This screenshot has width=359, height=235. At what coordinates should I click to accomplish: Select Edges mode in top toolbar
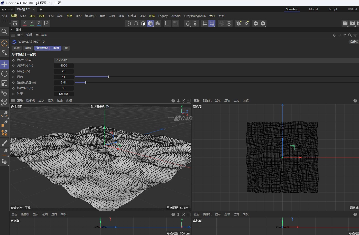click(136, 23)
